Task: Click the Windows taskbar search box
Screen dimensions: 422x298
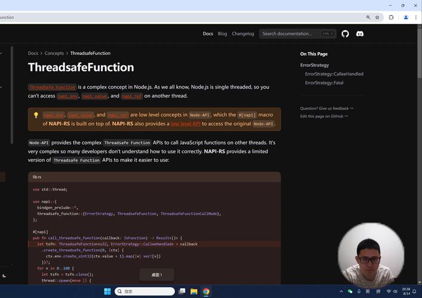Action: pyautogui.click(x=144, y=291)
